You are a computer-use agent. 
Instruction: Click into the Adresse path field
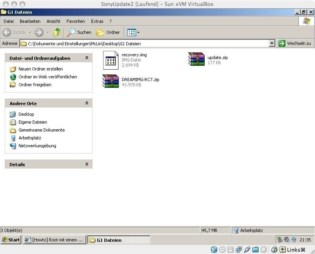click(x=145, y=43)
